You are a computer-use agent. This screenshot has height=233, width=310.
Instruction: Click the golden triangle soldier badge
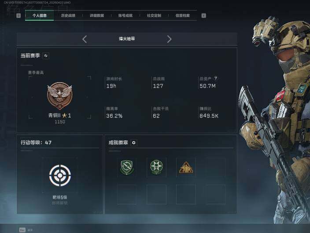coord(186,167)
